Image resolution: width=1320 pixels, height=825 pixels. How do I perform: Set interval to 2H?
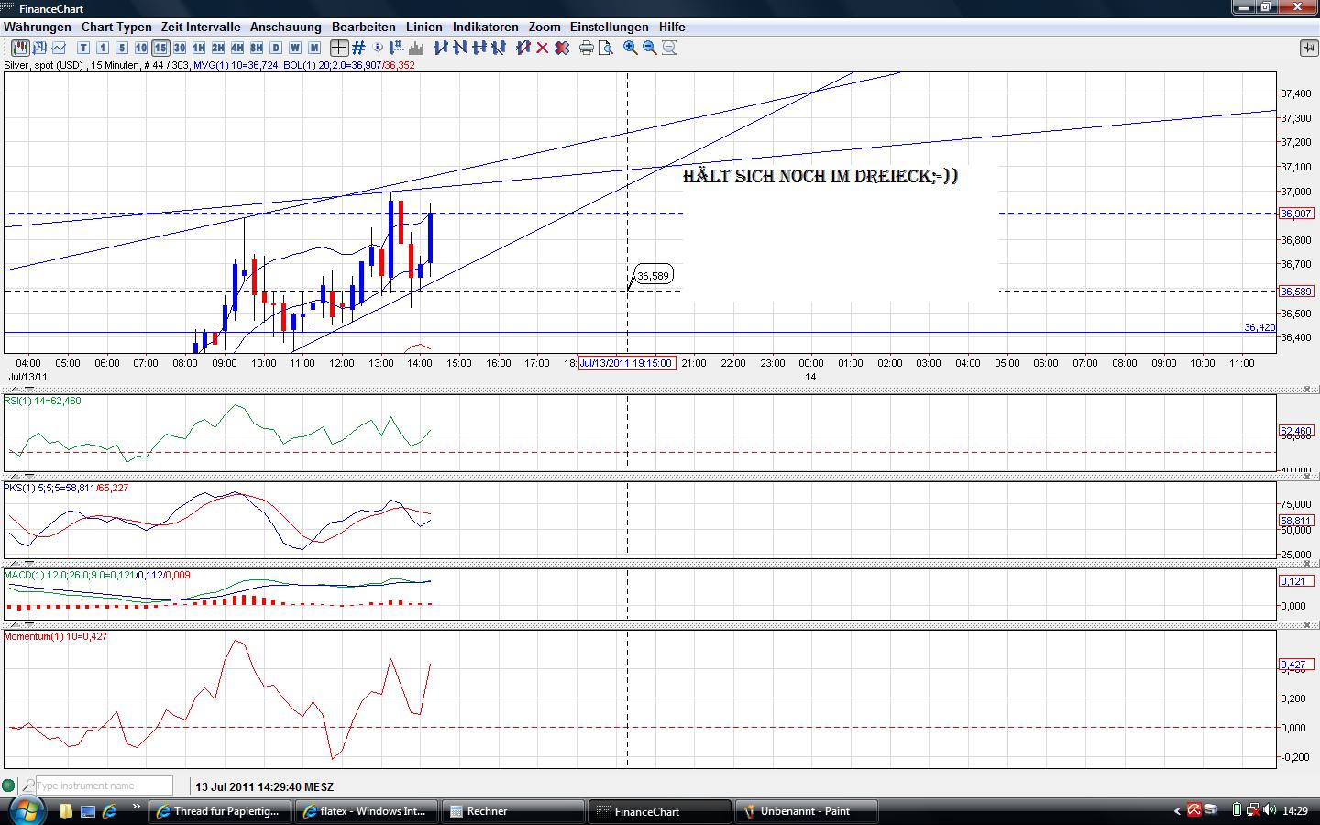point(218,48)
